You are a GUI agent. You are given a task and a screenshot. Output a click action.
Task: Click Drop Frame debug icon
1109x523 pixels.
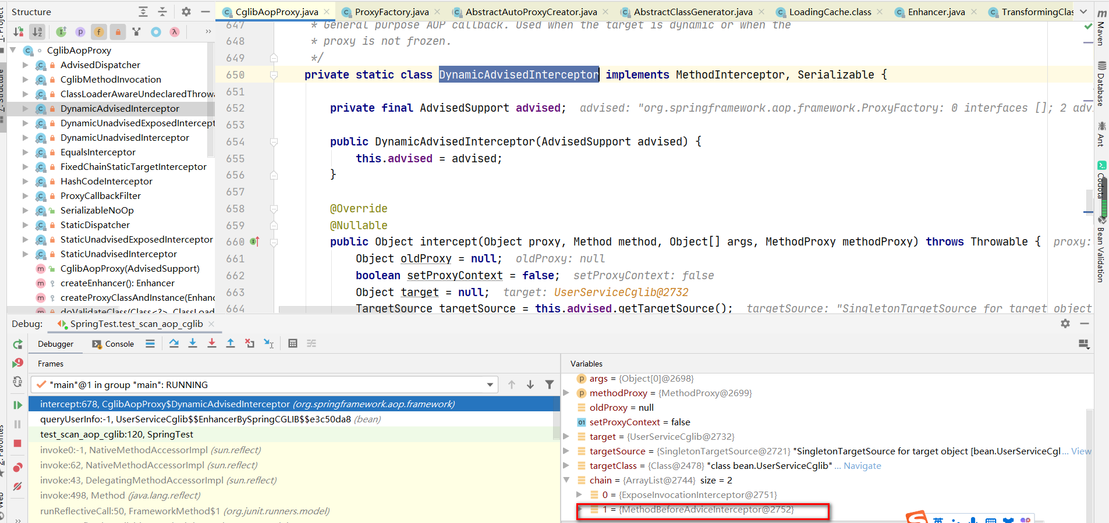(x=250, y=344)
